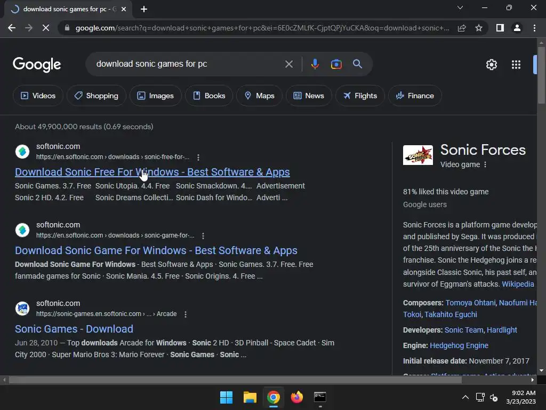Open the Takahito Eguchi composer link

(451, 314)
